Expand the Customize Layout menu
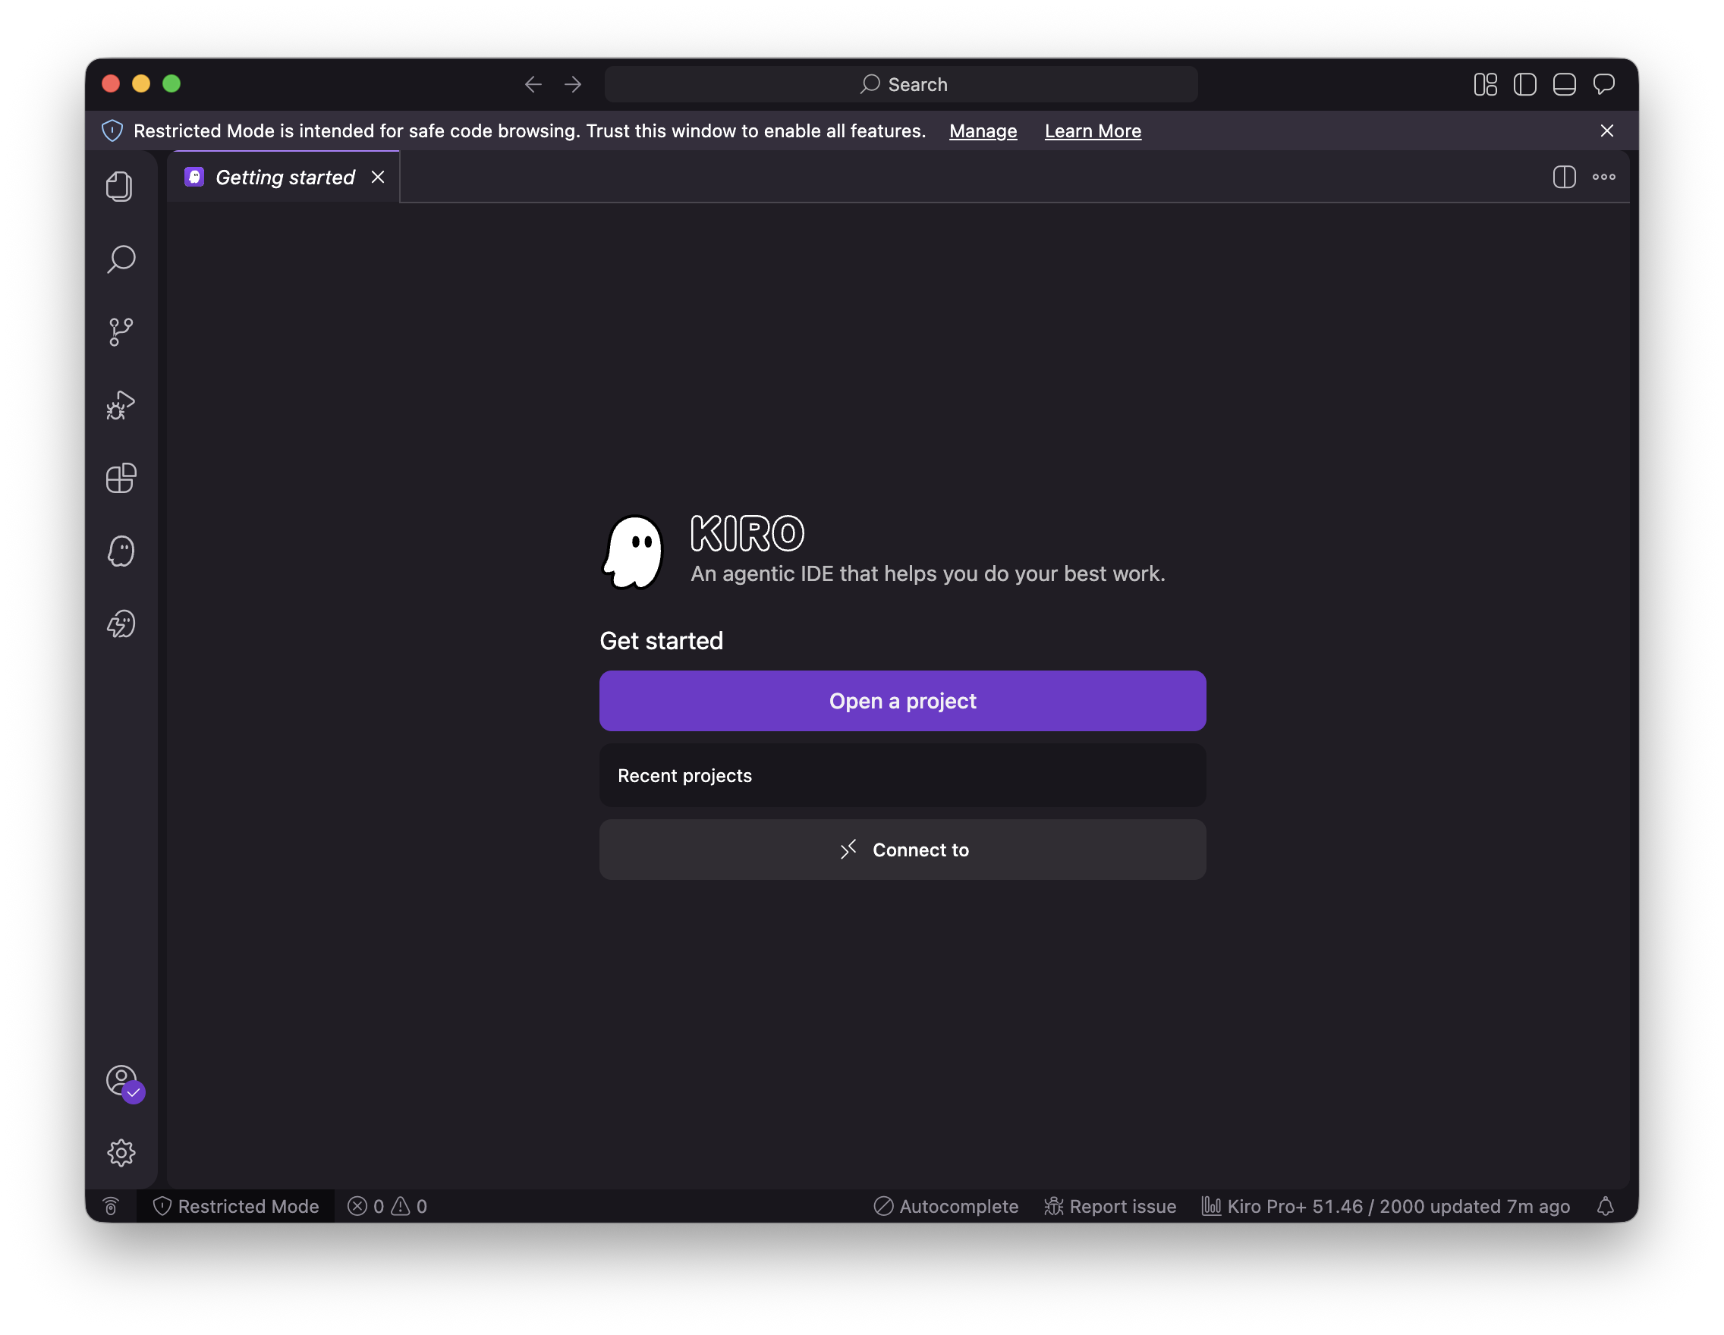The width and height of the screenshot is (1724, 1335). [x=1485, y=84]
